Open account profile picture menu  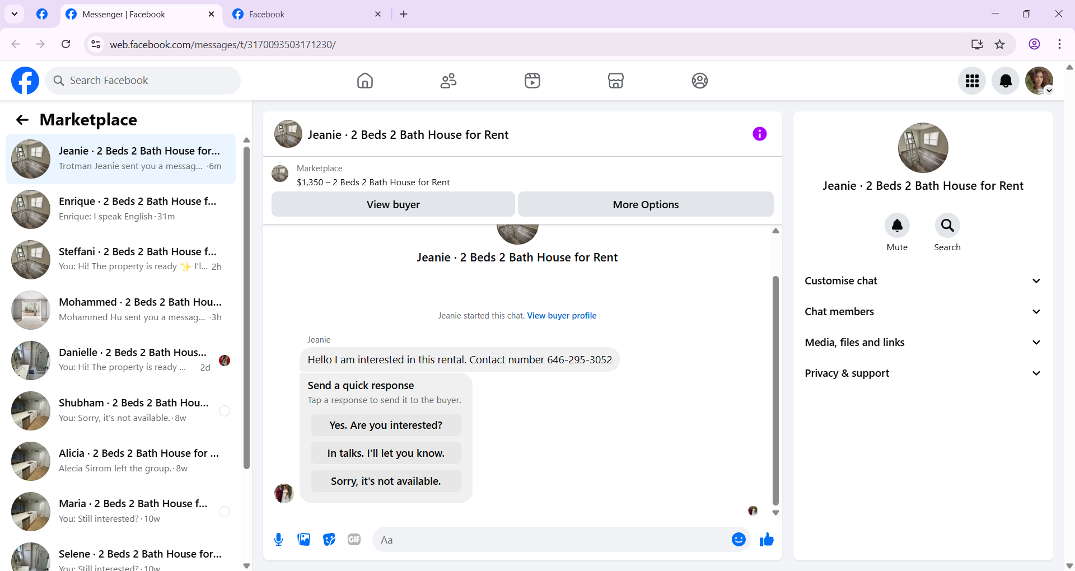click(1039, 81)
